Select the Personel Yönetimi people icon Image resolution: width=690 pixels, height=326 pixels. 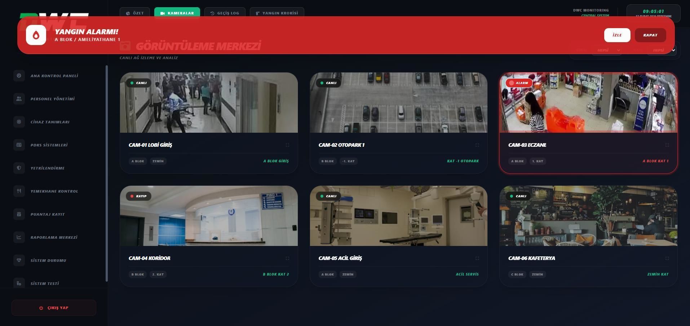19,98
